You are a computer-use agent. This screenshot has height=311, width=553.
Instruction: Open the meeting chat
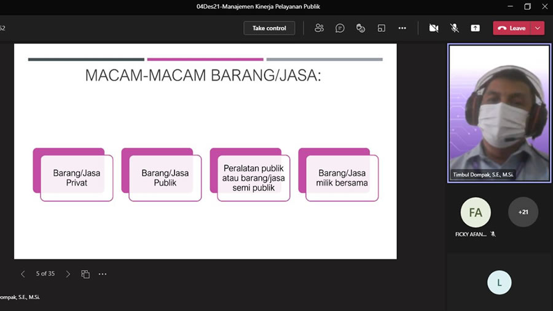340,28
